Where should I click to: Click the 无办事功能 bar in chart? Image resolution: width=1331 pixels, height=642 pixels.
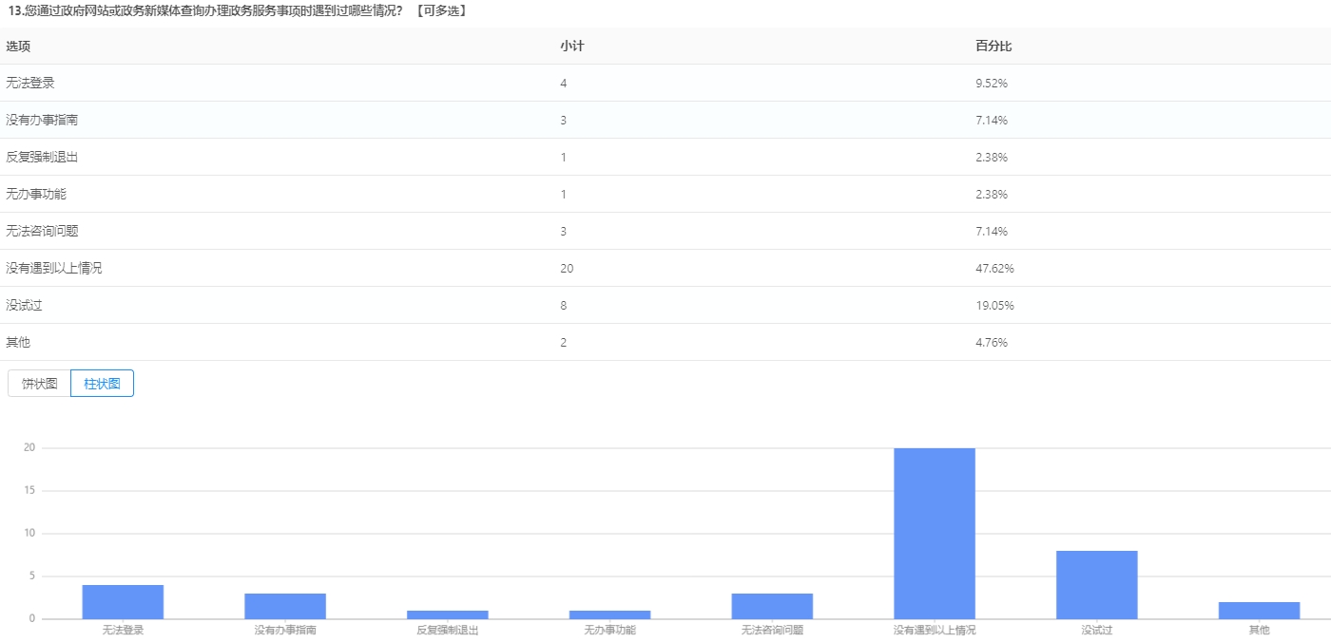pos(609,614)
